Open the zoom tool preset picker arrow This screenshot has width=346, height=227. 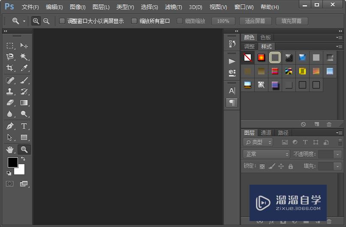(x=24, y=21)
